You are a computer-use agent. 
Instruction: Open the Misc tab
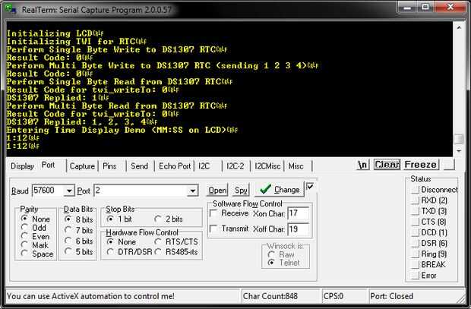296,166
